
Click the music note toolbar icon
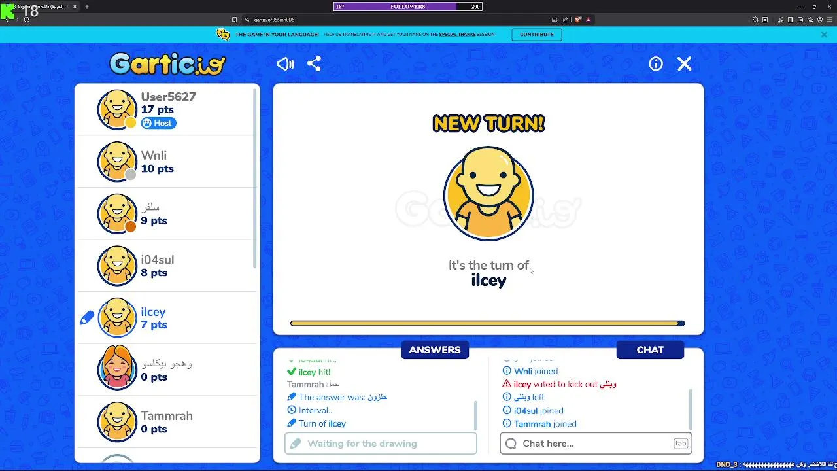pyautogui.click(x=781, y=20)
